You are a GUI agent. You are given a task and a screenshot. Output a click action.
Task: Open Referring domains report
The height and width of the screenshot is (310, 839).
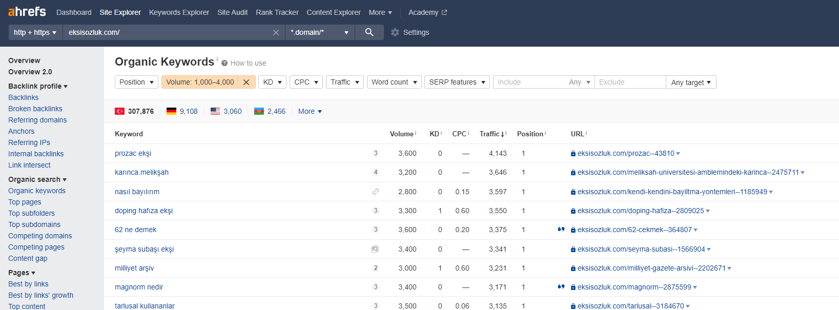(37, 120)
